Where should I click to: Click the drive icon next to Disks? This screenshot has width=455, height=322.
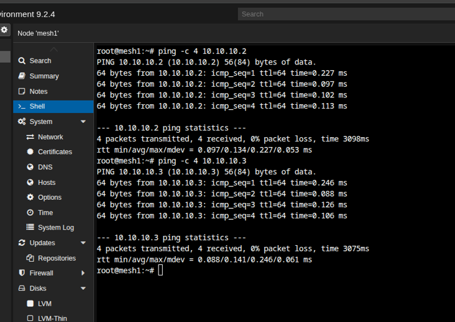22,288
